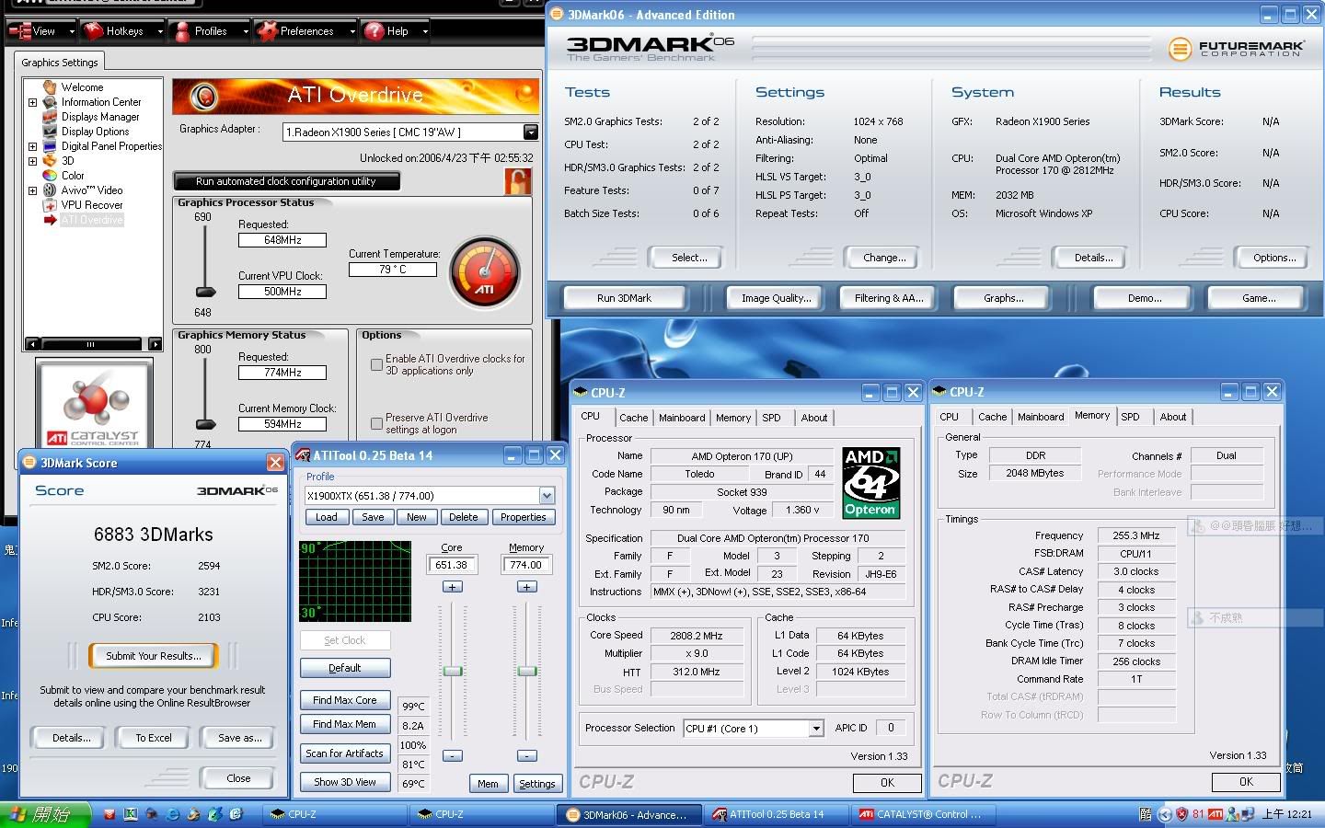This screenshot has width=1325, height=828.
Task: Open About tab in CPU-Z memory window
Action: 1172,417
